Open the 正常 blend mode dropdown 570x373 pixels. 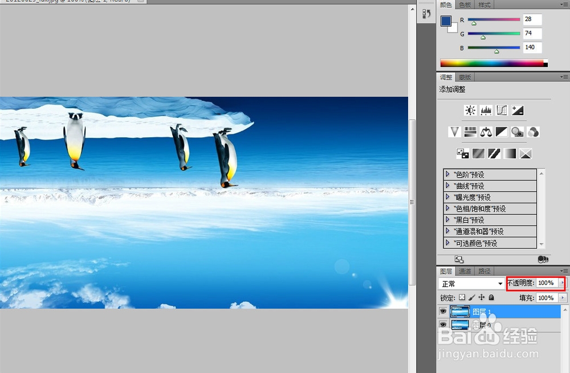coord(471,284)
